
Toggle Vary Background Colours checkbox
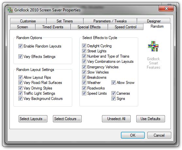click(20, 99)
